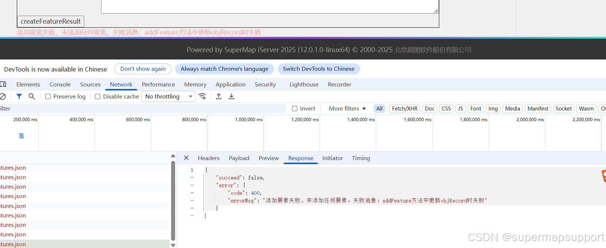Open the Performance tab

point(158,84)
